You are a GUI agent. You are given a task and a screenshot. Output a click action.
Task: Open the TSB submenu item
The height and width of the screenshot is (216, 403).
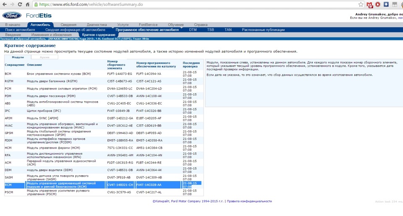point(210,30)
